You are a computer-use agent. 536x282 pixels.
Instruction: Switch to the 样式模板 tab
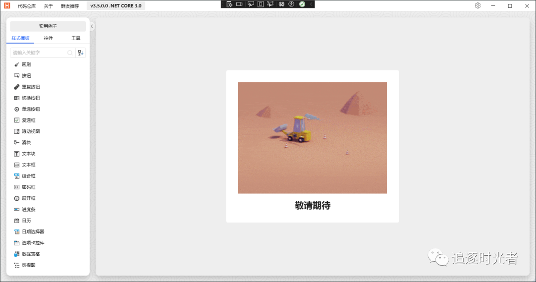click(x=20, y=38)
